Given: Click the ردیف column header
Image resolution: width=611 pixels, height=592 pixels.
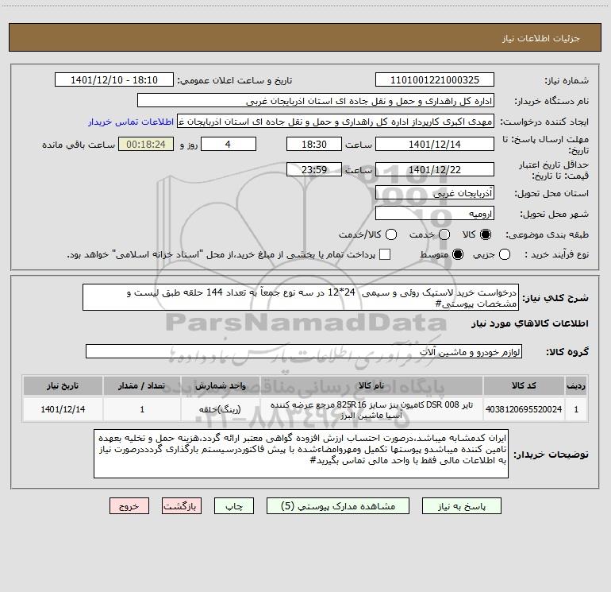Looking at the screenshot, I should click(576, 386).
